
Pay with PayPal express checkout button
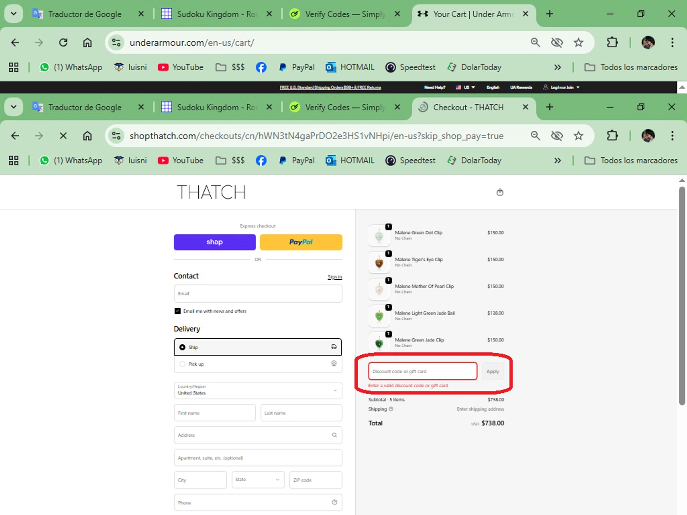click(301, 242)
